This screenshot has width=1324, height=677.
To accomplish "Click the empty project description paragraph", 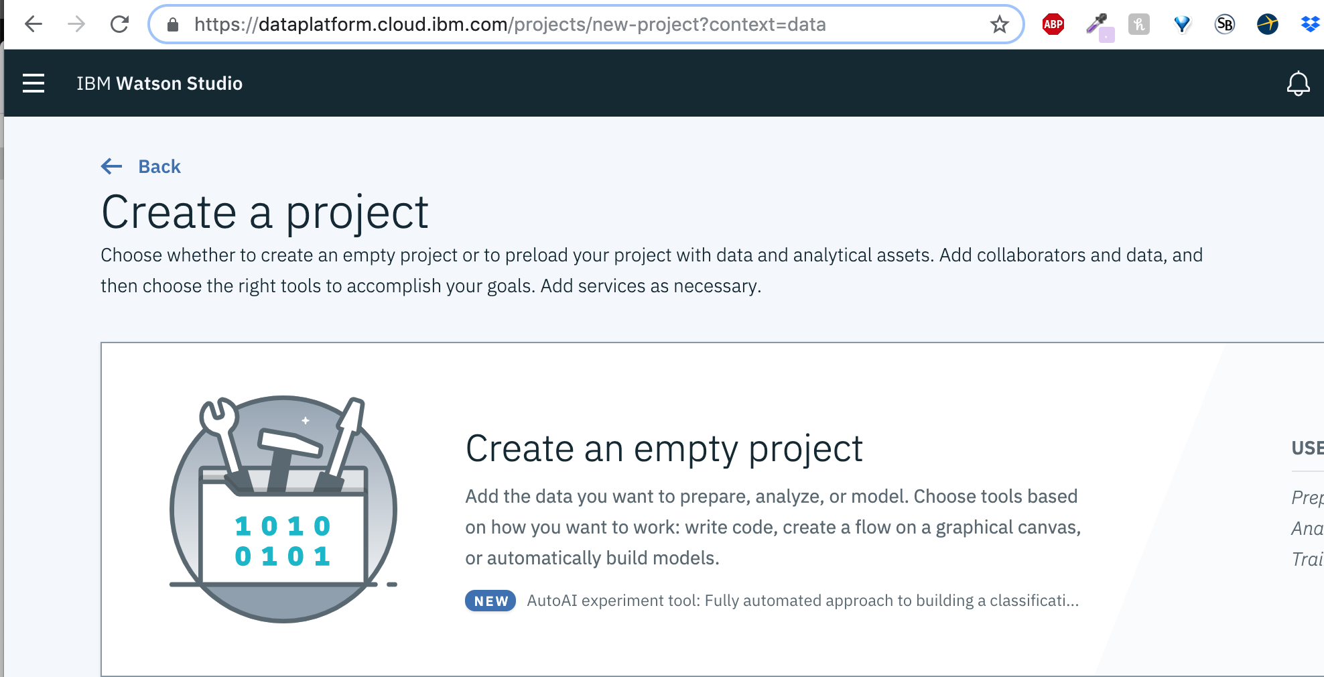I will coord(773,527).
